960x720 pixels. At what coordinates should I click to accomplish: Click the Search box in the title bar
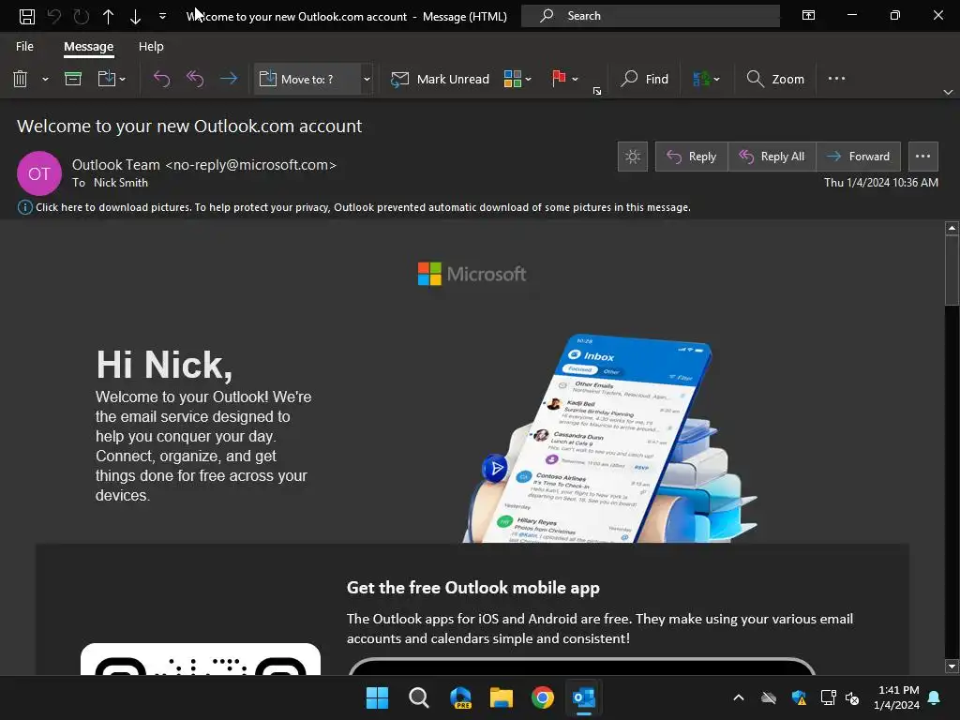651,16
